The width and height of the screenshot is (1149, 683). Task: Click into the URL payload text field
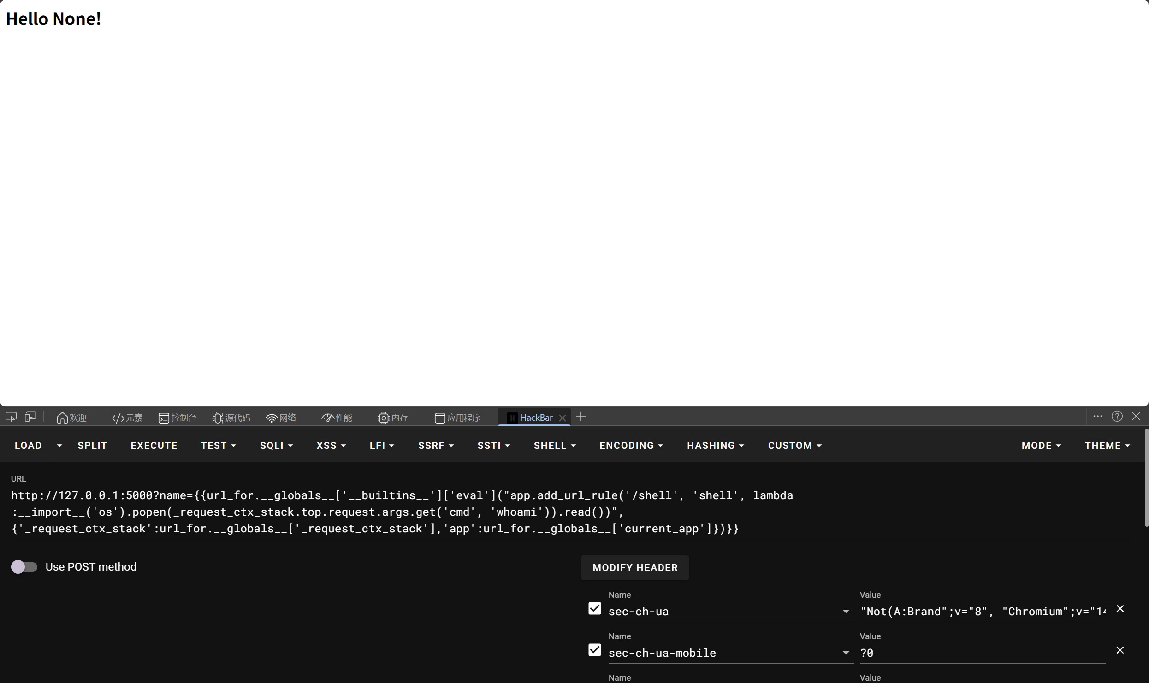pyautogui.click(x=572, y=512)
